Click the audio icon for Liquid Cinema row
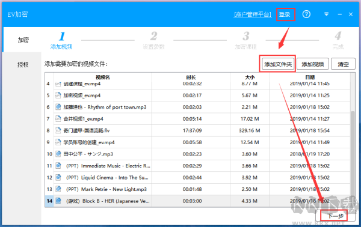361x227 pixels. (58, 177)
